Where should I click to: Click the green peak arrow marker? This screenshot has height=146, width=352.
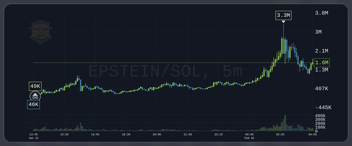pyautogui.click(x=283, y=22)
